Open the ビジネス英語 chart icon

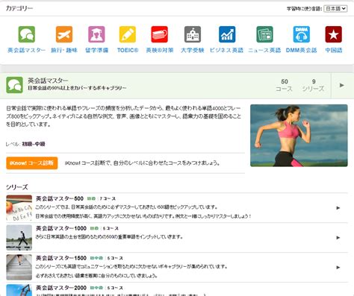[x=227, y=34]
